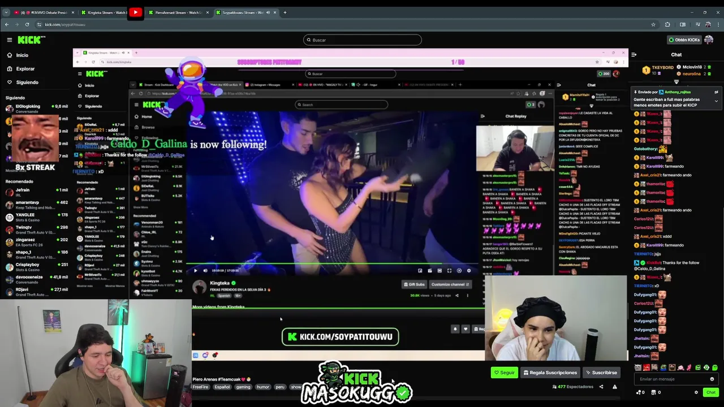
Task: Reload the page
Action: 27,24
